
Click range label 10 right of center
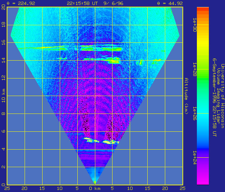[x=130, y=188]
